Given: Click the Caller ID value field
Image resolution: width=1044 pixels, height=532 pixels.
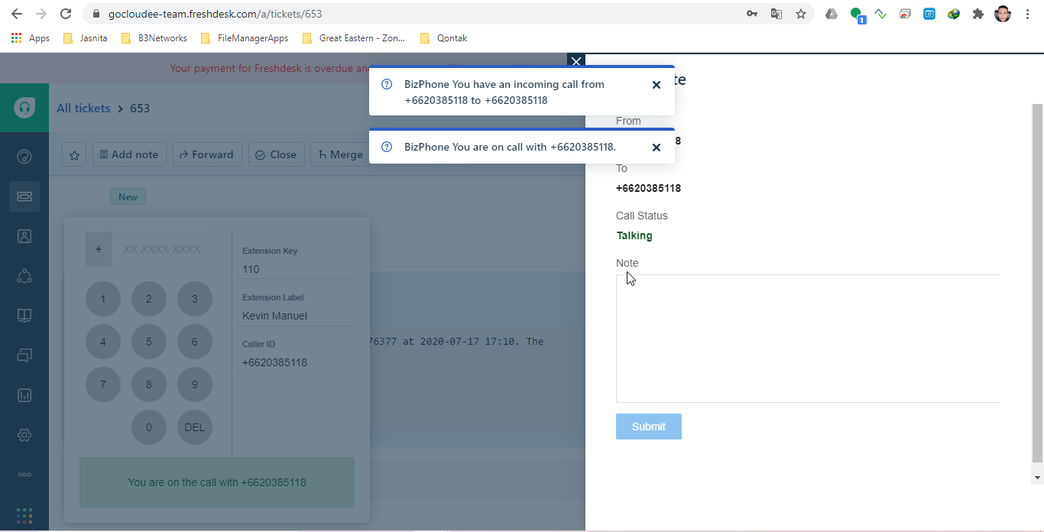Looking at the screenshot, I should [296, 362].
